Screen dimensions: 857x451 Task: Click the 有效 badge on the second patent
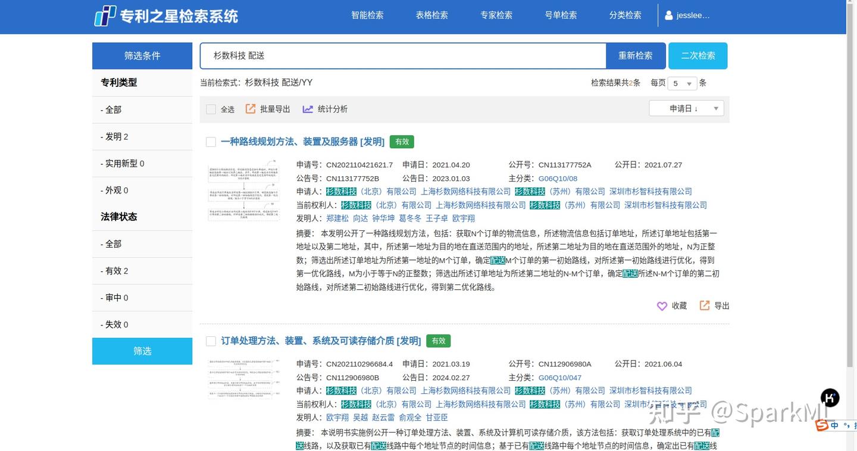[439, 341]
